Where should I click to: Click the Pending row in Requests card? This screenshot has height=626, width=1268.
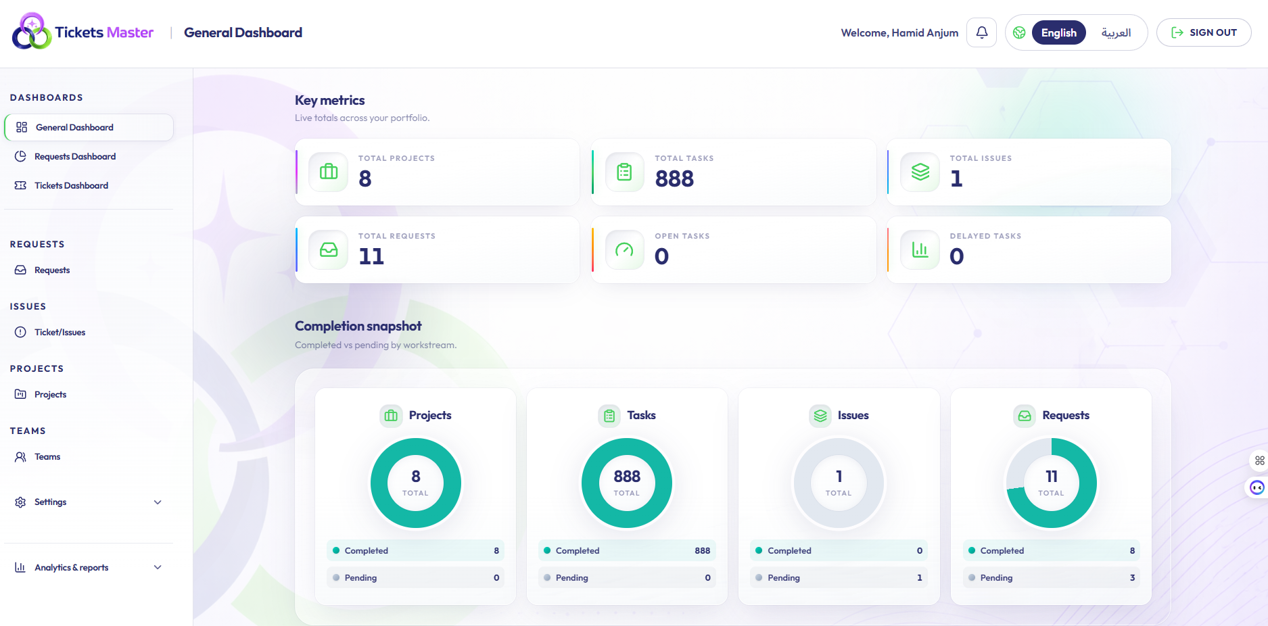click(x=1052, y=578)
